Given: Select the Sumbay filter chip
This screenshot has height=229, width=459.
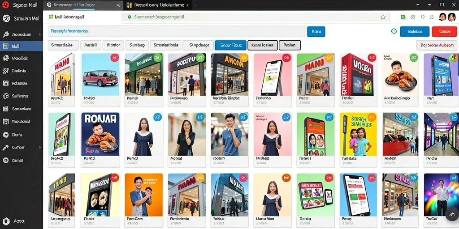Looking at the screenshot, I should click(137, 45).
